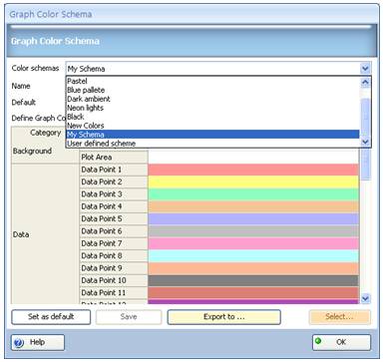The height and width of the screenshot is (362, 384).
Task: Open the Color schemas dropdown arrow
Action: tap(365, 69)
